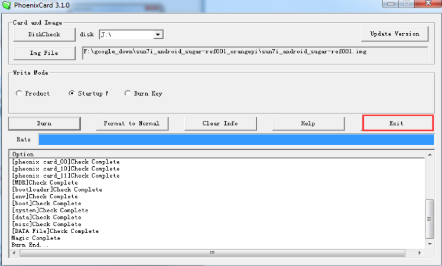Select the '[system]Check Complete' log line
This screenshot has height=266, width=442.
pos(50,211)
